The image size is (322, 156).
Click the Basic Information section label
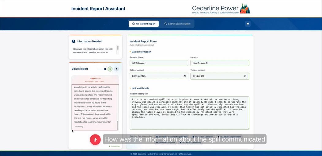click(141, 52)
